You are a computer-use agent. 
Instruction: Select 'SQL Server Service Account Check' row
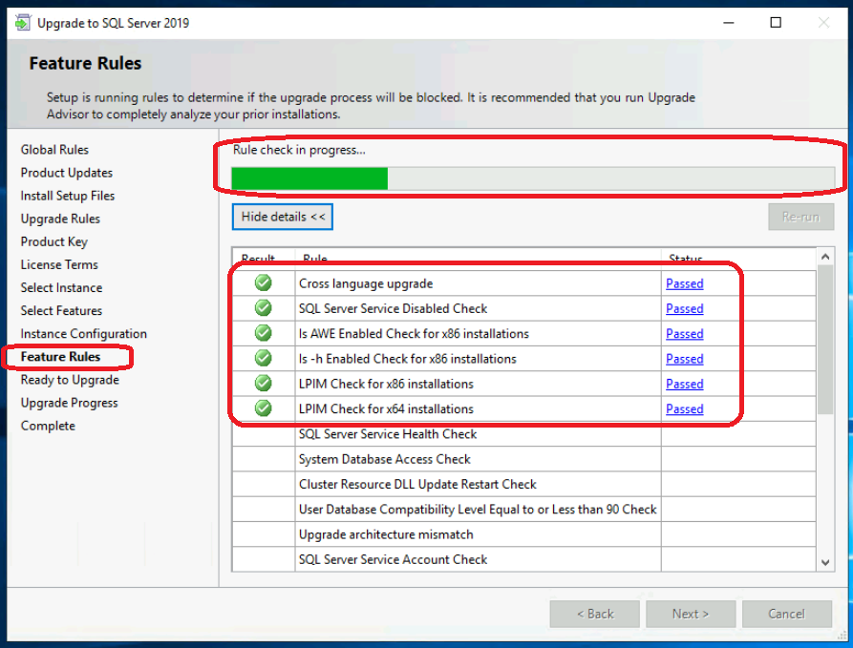point(523,559)
